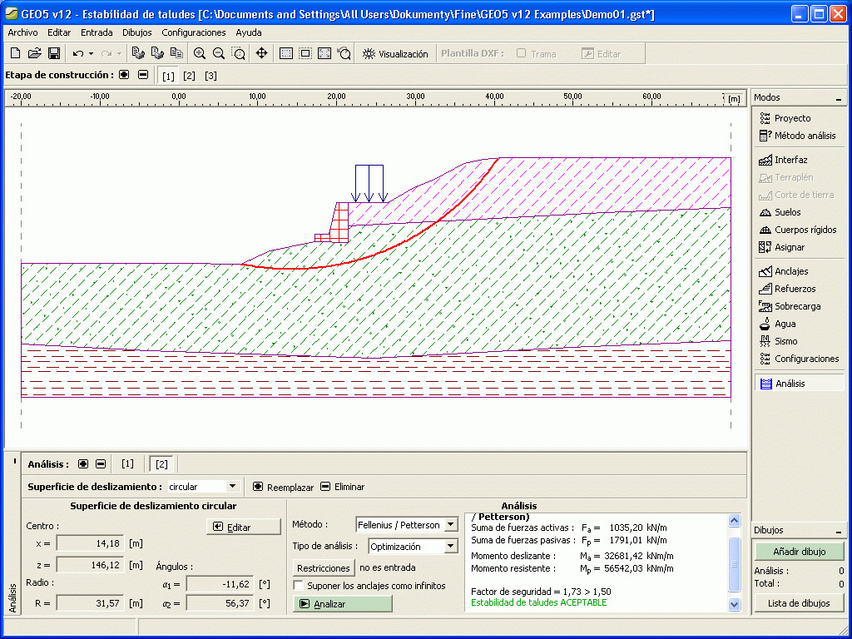
Task: Switch to construction stage tab [2]
Action: click(189, 76)
